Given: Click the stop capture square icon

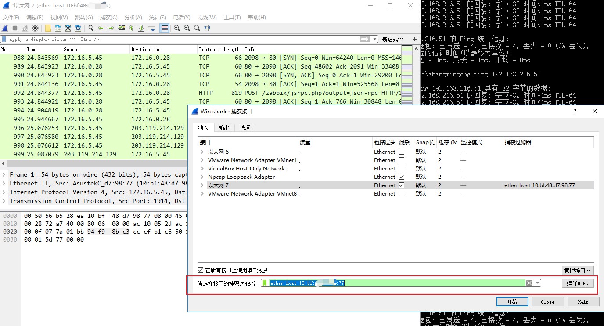Looking at the screenshot, I should click(15, 28).
